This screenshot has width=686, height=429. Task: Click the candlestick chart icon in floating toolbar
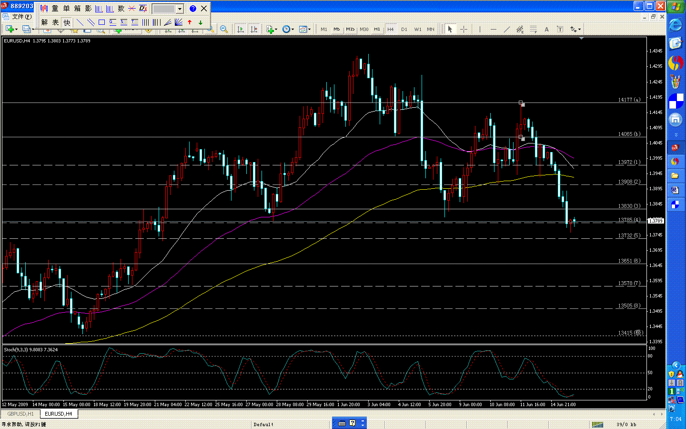pos(44,9)
